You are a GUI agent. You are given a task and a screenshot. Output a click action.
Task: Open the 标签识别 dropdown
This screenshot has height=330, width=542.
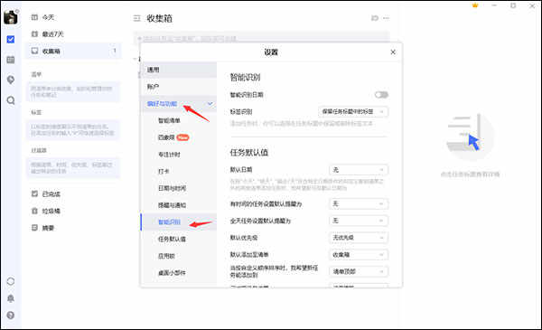tap(353, 112)
